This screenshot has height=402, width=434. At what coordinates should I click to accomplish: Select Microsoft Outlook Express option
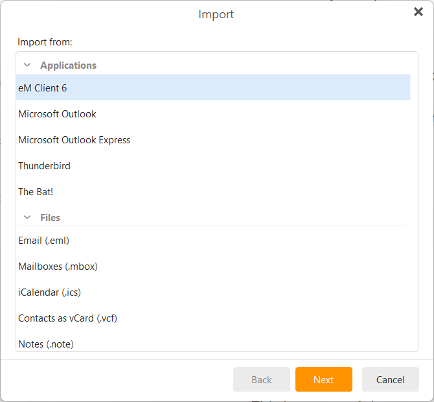(213, 140)
